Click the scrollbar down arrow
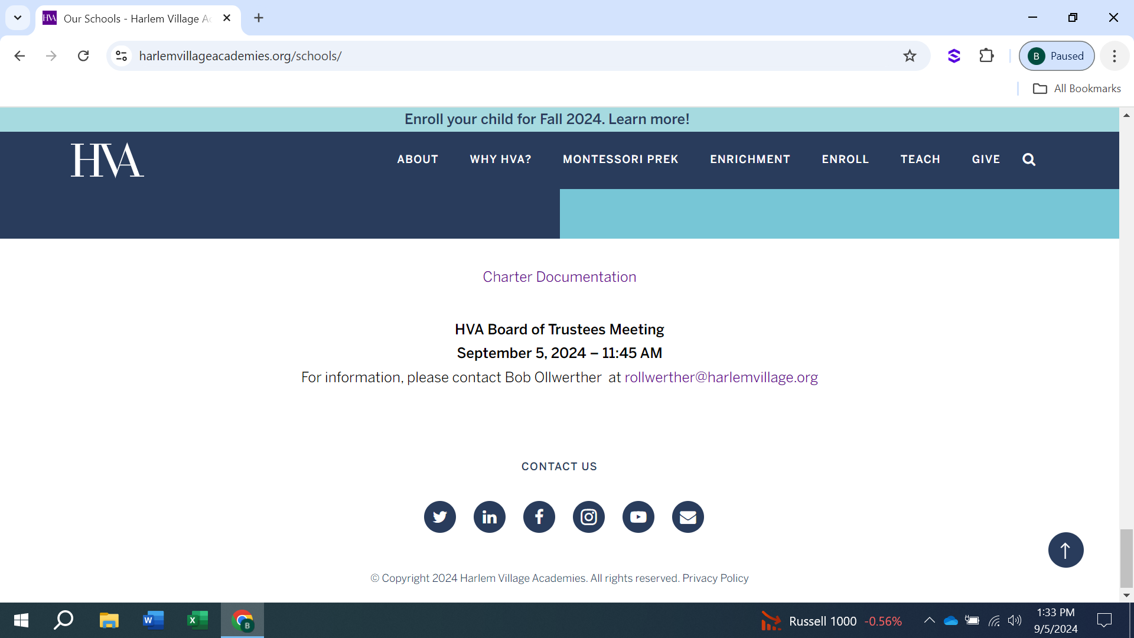Screen dimensions: 1134x638 click(x=1126, y=595)
